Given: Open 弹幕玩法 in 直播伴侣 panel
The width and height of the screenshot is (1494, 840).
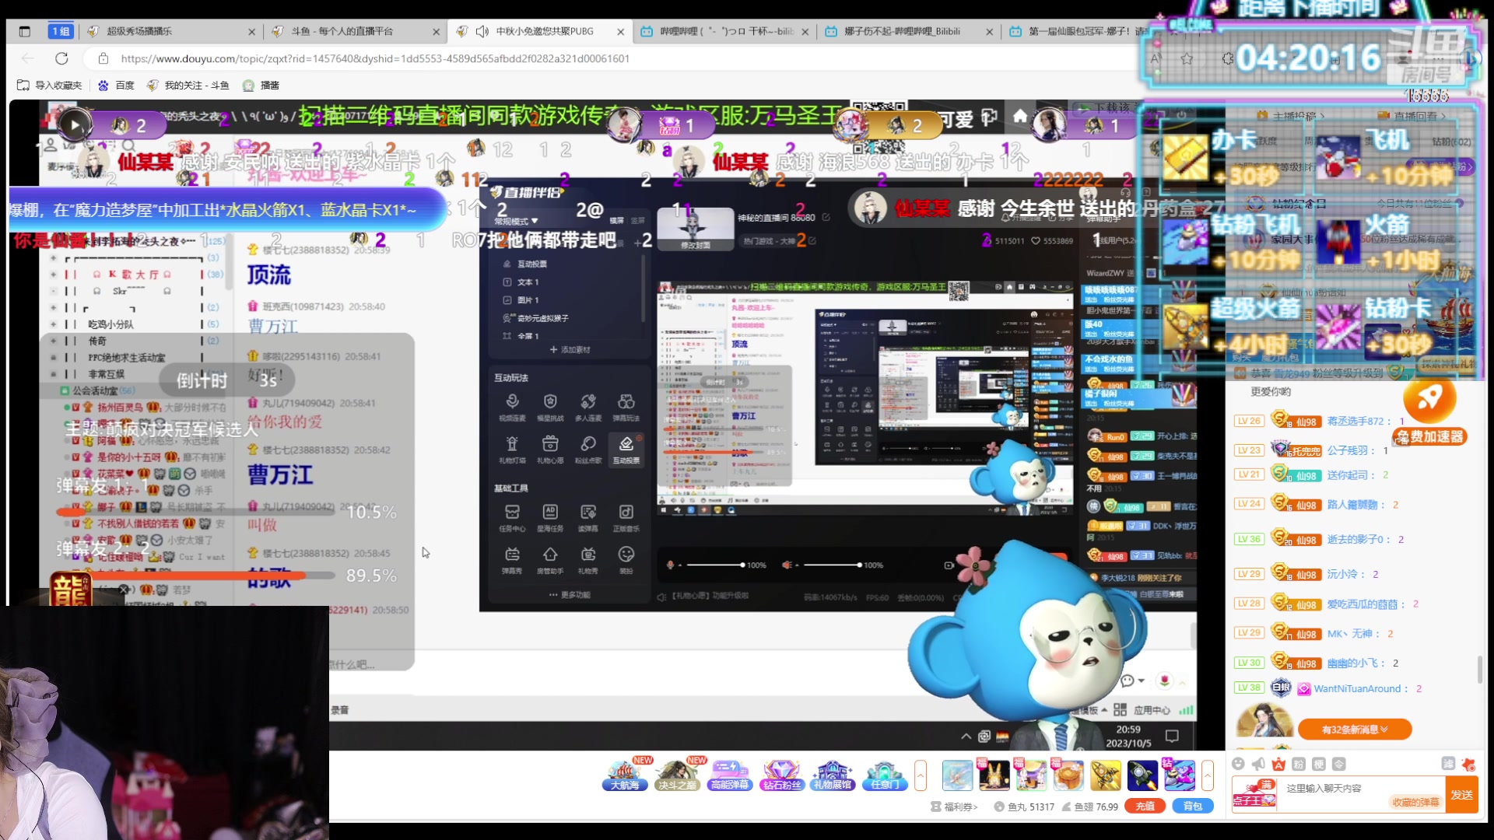Looking at the screenshot, I should pyautogui.click(x=626, y=406).
